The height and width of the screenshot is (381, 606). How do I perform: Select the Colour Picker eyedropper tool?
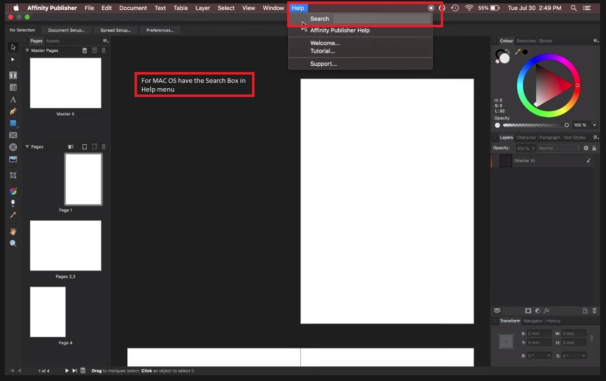[x=13, y=215]
